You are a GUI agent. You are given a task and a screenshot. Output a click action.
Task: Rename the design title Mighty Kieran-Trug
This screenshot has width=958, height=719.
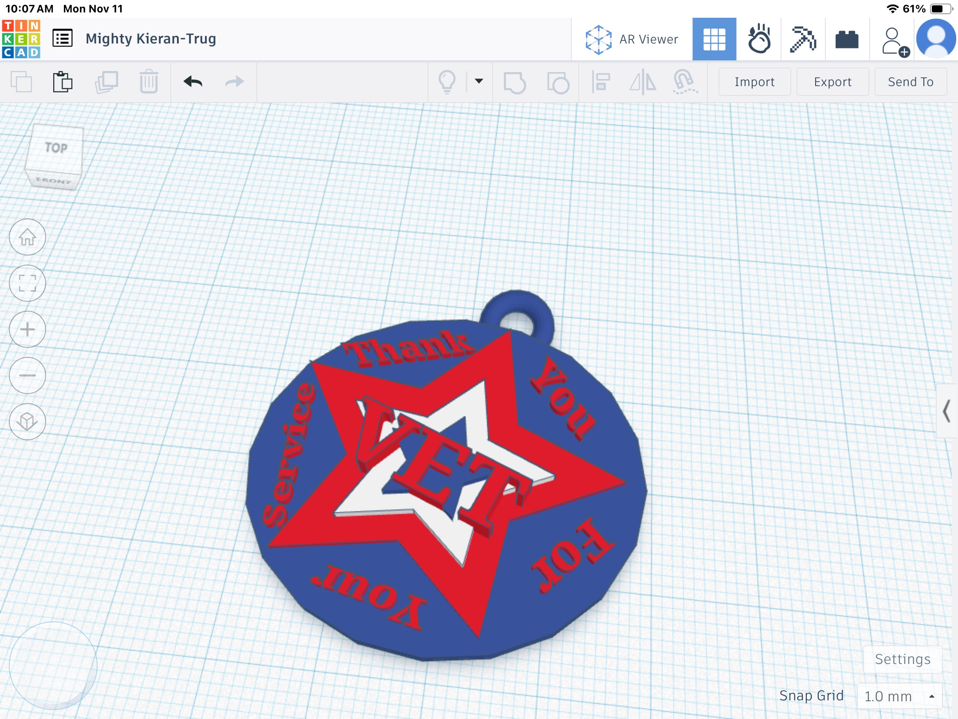click(151, 39)
